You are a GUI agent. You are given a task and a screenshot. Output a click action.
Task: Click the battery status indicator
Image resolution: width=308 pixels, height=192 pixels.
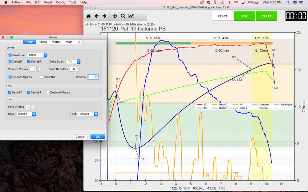pyautogui.click(x=253, y=2)
